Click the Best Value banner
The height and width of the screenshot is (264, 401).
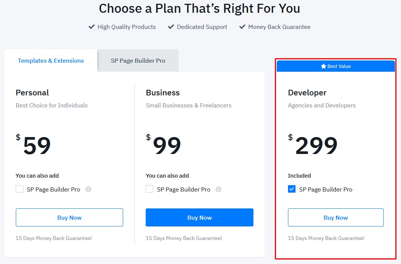tap(336, 66)
